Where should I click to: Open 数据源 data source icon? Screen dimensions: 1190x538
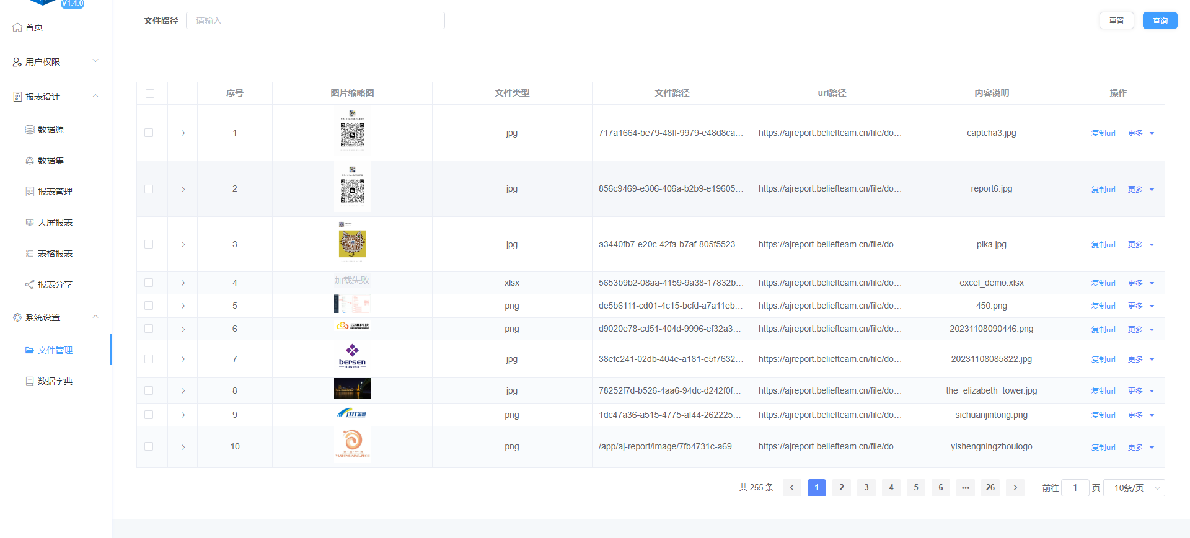[x=30, y=130]
